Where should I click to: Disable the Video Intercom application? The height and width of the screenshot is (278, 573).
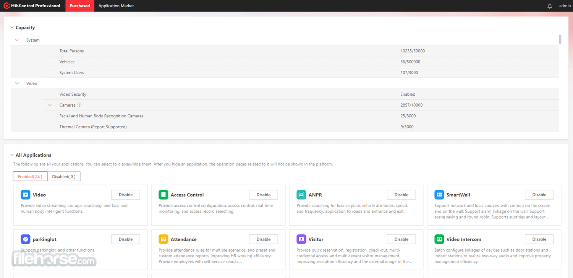click(539, 239)
